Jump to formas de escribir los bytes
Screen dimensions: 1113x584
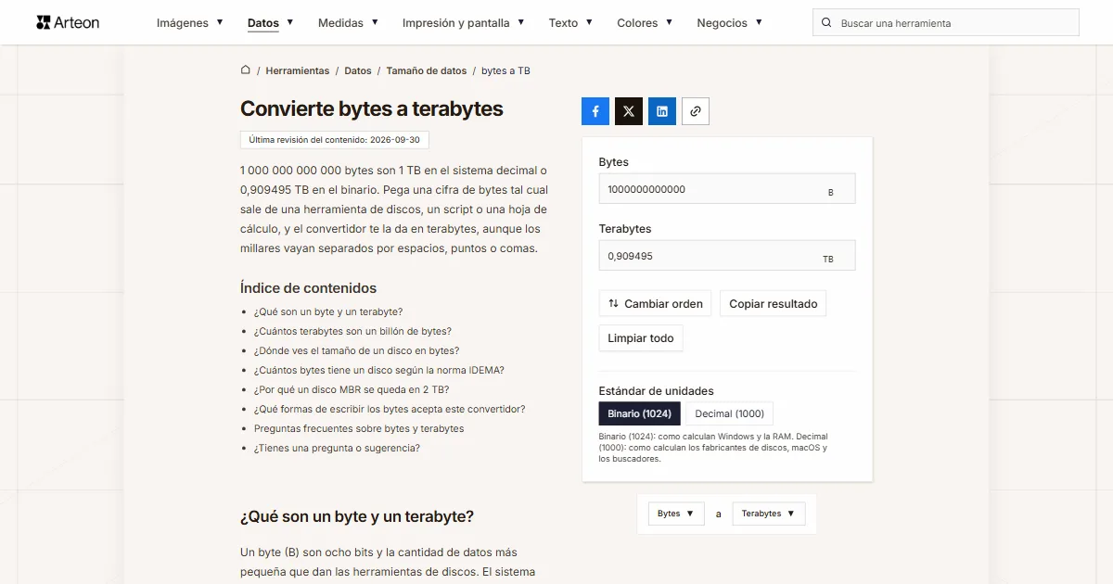[x=390, y=409]
